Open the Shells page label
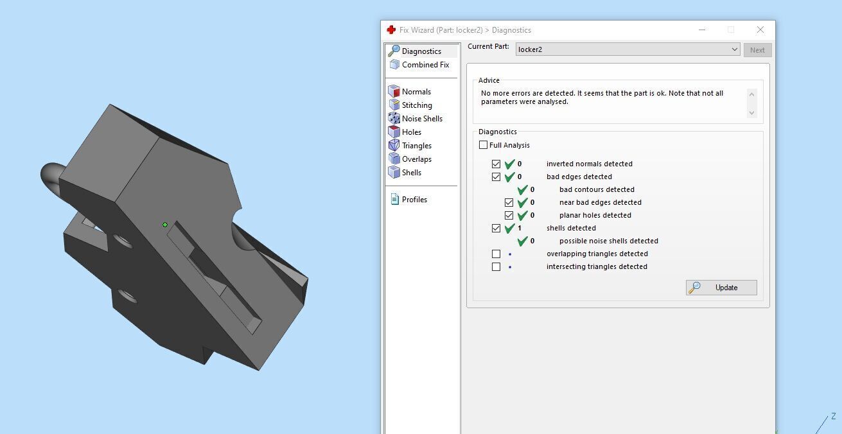842x434 pixels. pyautogui.click(x=412, y=173)
